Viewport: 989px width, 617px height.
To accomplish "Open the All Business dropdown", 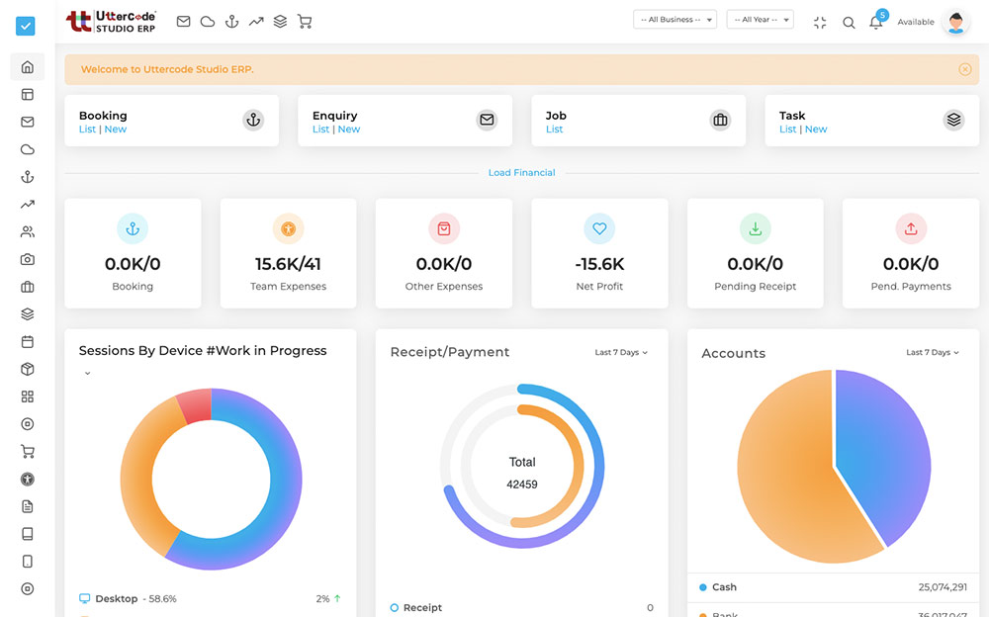I will pos(674,20).
